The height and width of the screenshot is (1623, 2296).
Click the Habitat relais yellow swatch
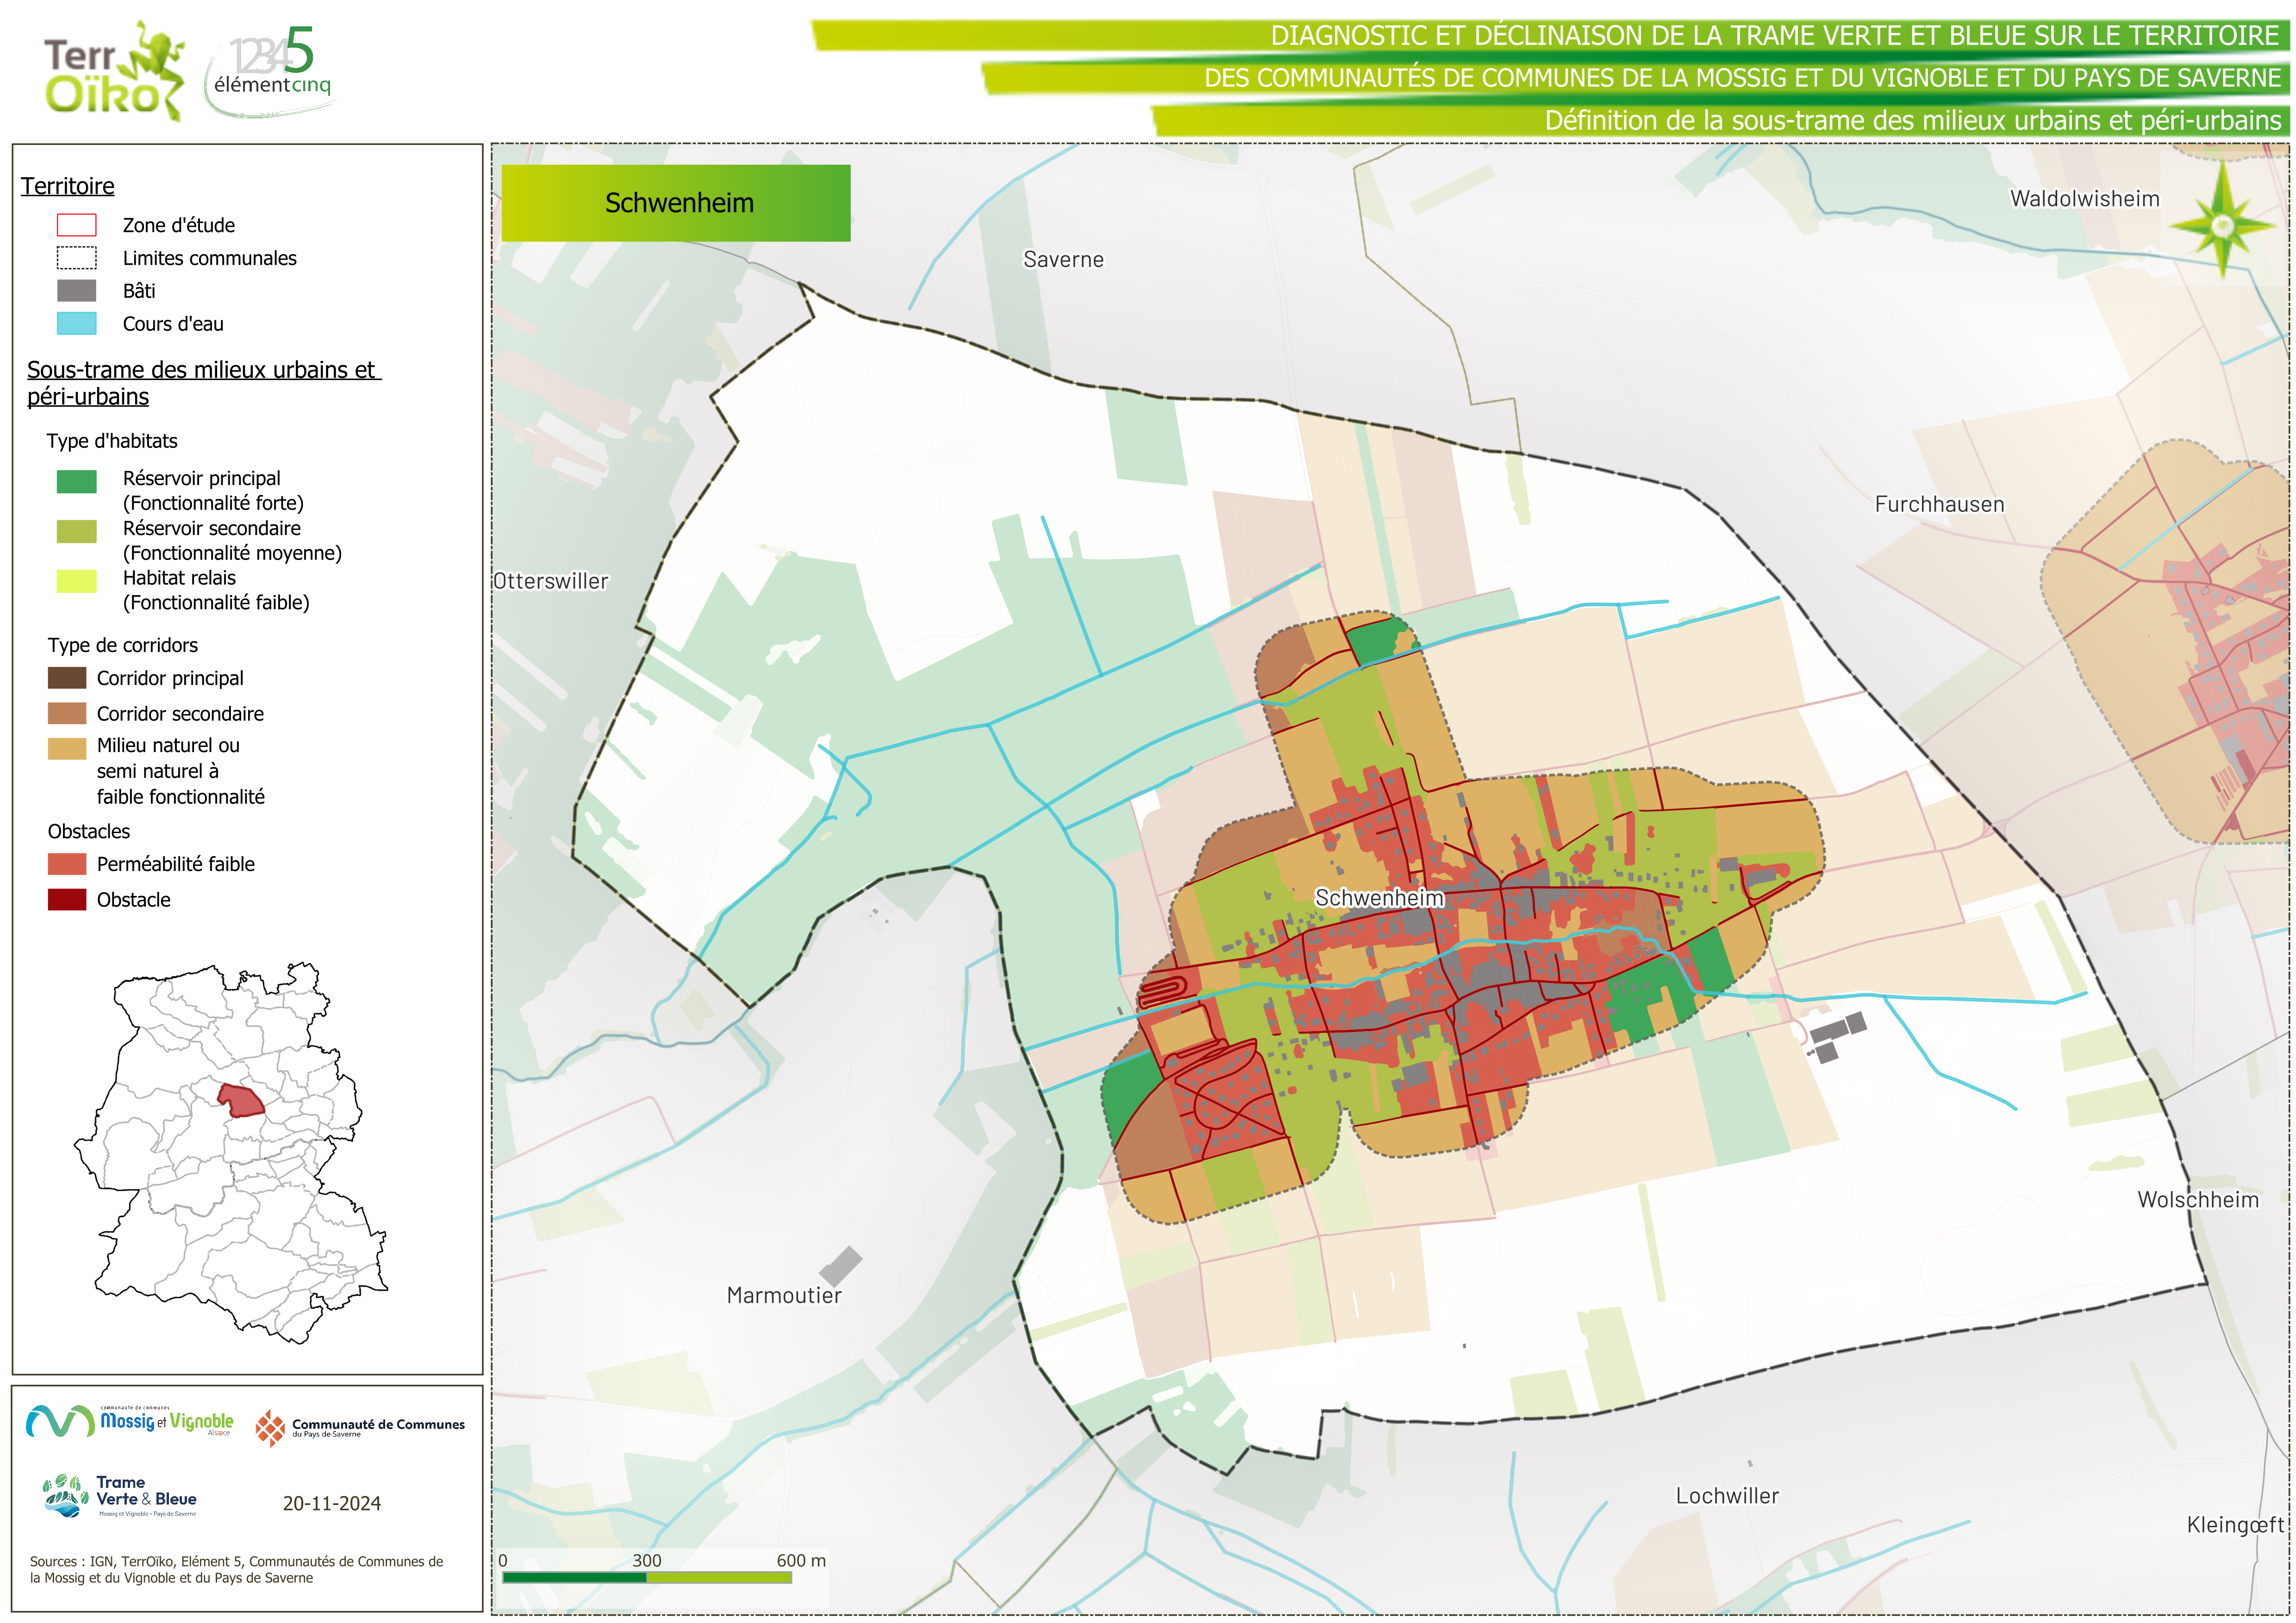click(x=77, y=581)
